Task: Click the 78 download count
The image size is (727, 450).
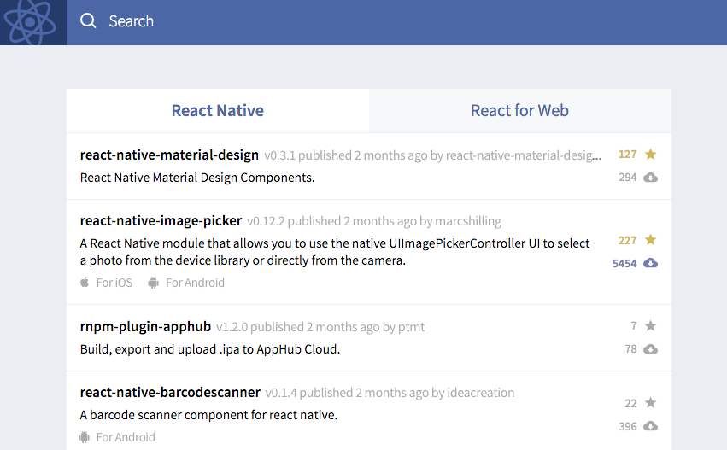Action: coord(630,349)
